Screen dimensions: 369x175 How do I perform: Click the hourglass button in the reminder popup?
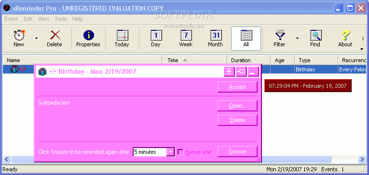coord(229,72)
